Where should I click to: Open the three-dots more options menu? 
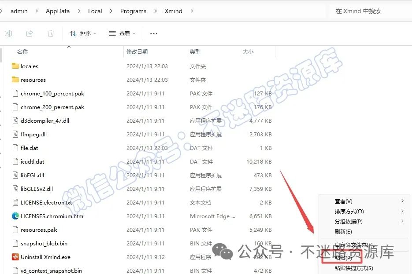pos(153,33)
